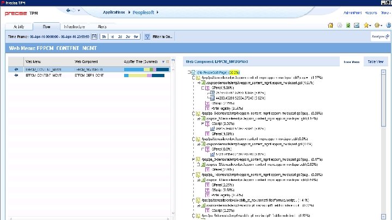Select the CPanel (0.0%) tree item
392x220 pixels.
(x=222, y=149)
